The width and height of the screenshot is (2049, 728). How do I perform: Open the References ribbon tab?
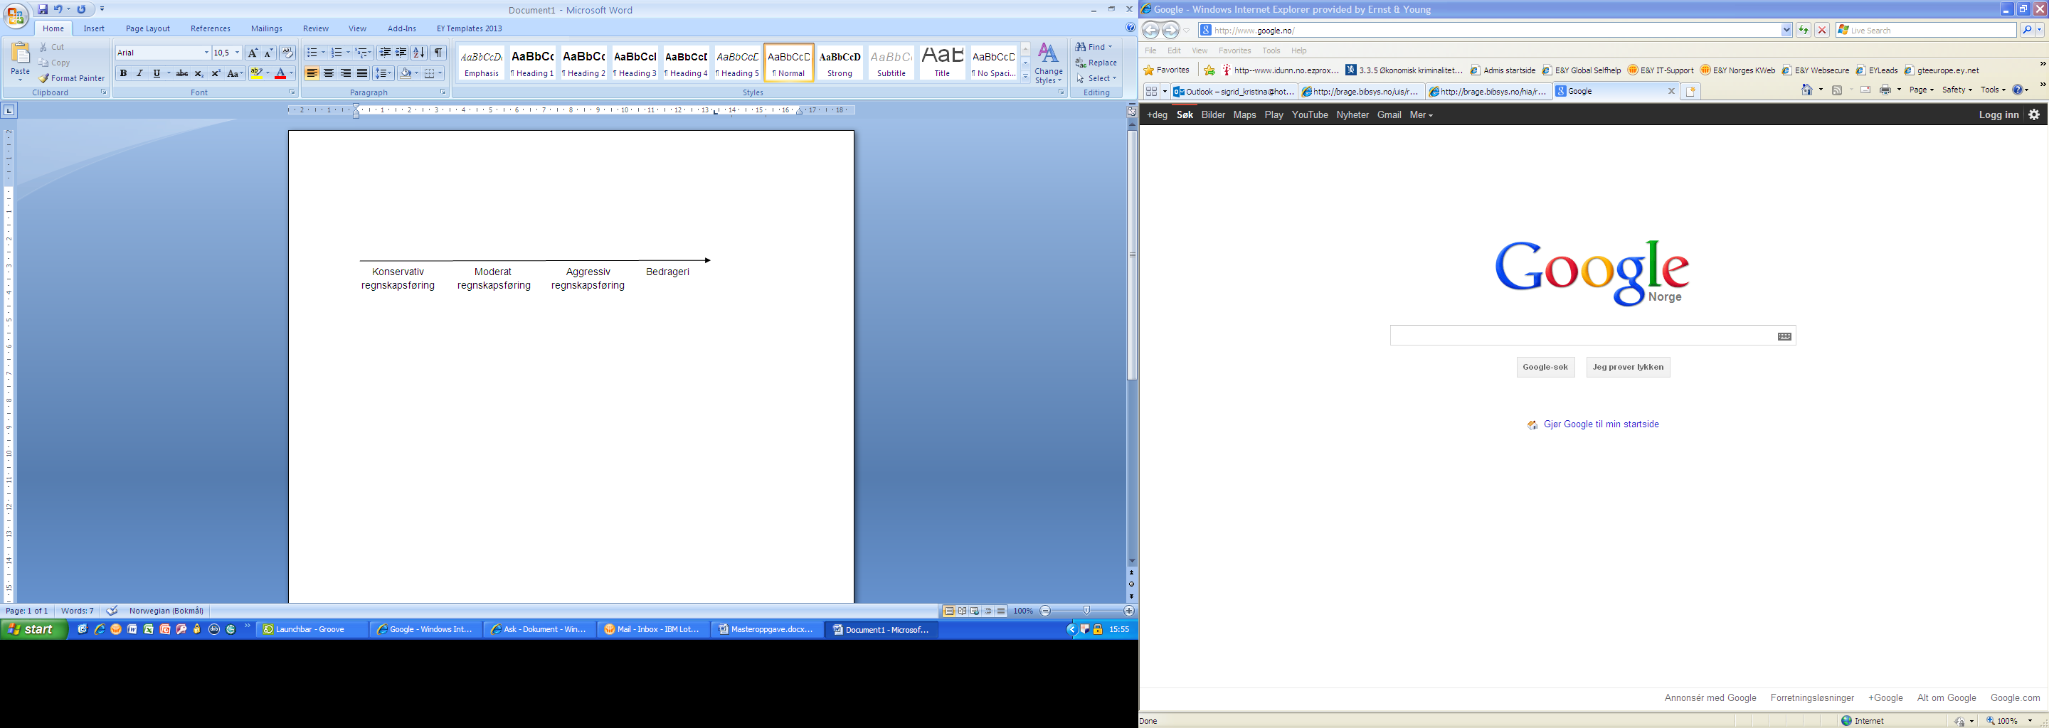point(210,28)
